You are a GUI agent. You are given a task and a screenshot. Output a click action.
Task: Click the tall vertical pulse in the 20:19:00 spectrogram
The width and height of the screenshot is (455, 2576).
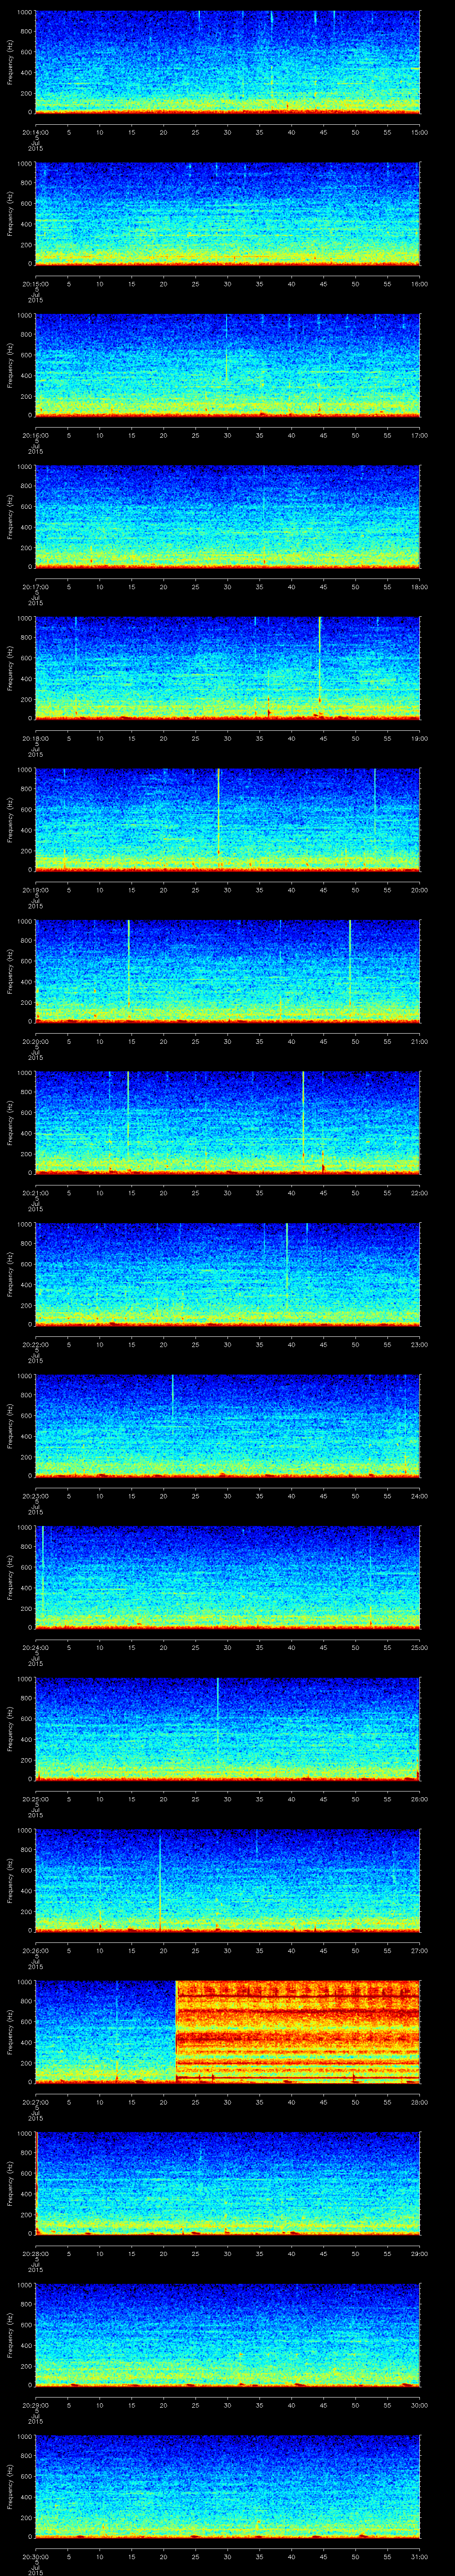click(218, 819)
